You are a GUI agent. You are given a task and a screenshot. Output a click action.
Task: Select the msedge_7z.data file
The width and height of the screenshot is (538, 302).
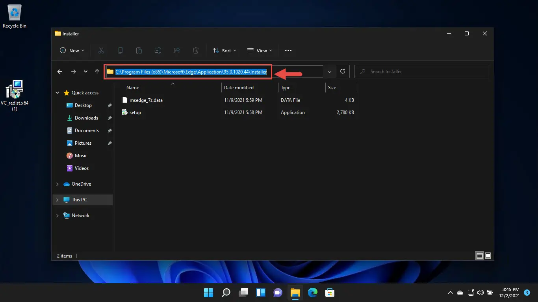pos(146,100)
